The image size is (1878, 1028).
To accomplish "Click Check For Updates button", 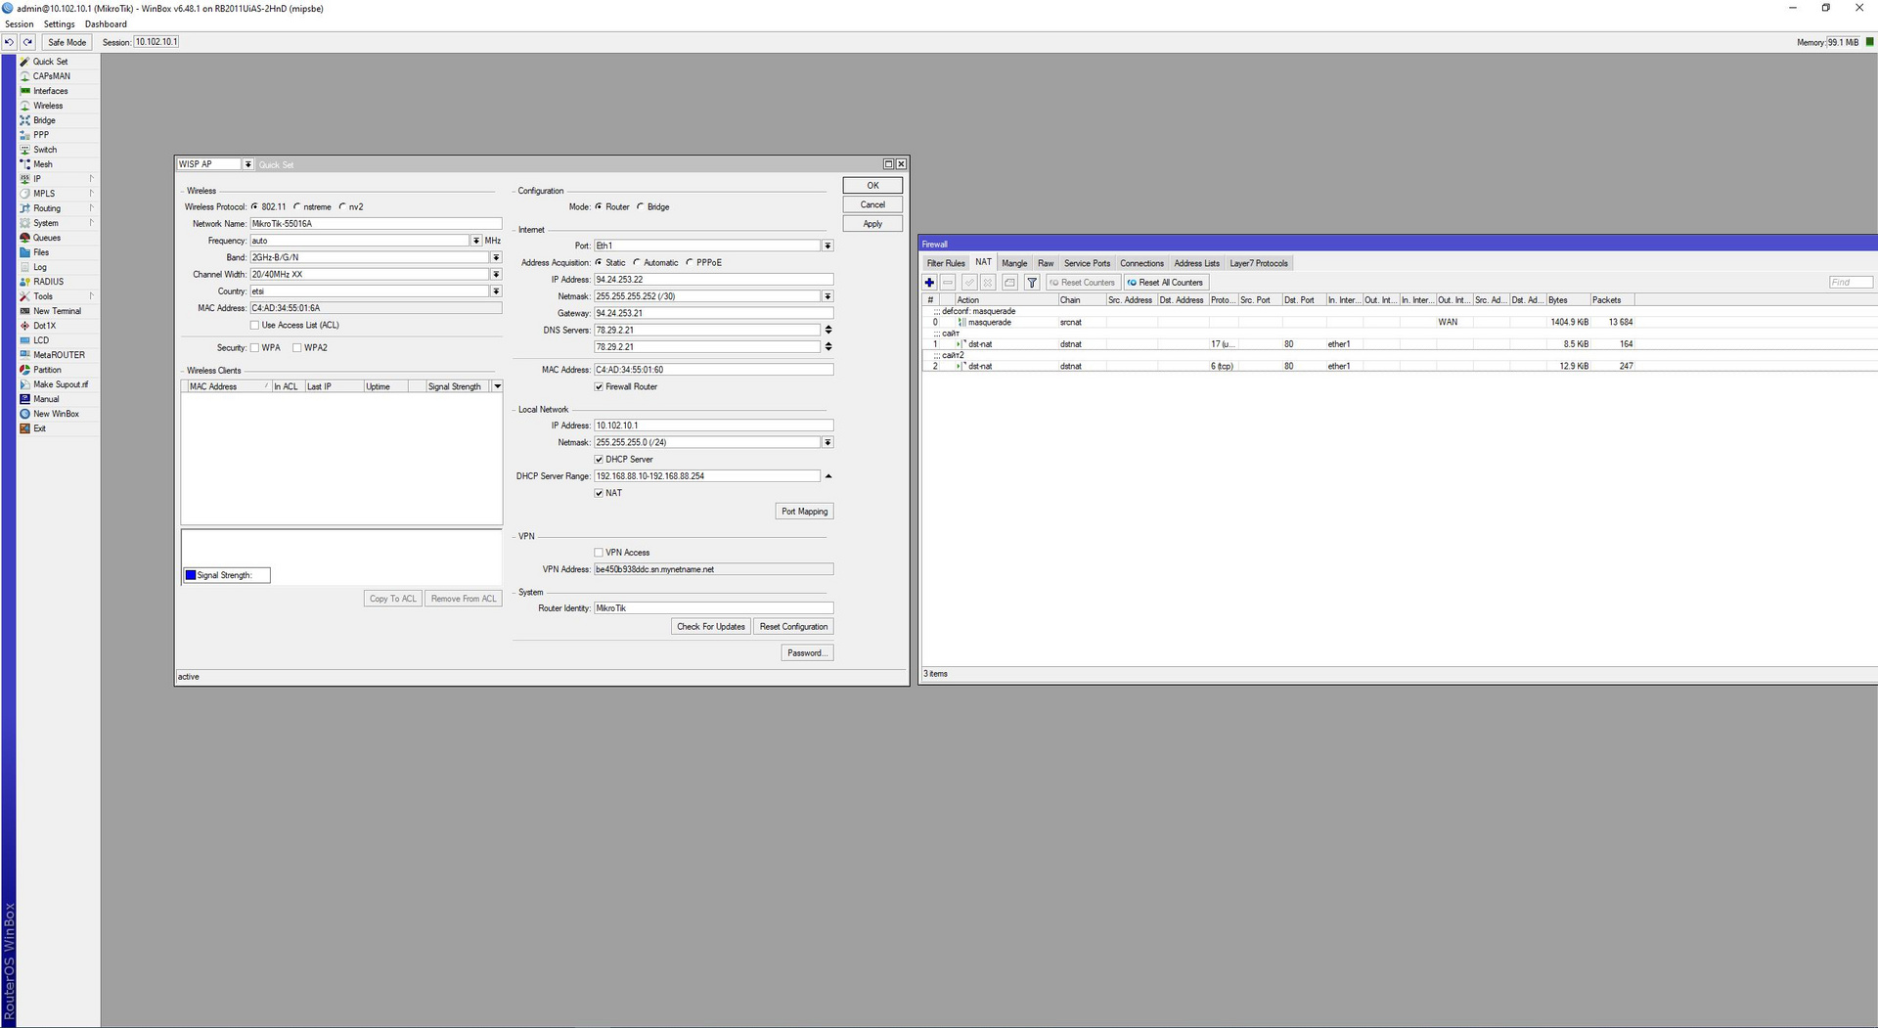I will [x=711, y=627].
